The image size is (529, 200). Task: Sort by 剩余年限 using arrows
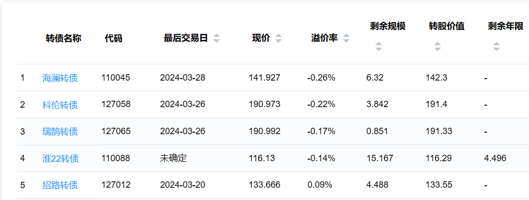(x=497, y=47)
